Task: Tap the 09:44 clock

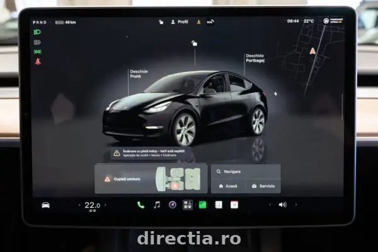Action: (x=293, y=21)
